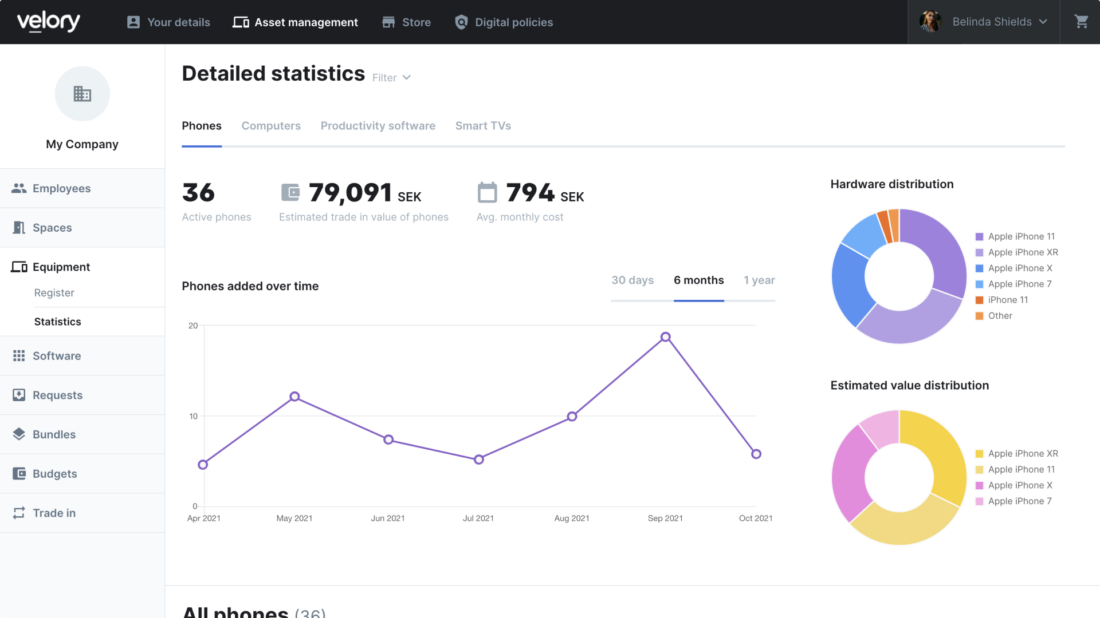Click the Trade in arrows icon
This screenshot has width=1100, height=618.
19,513
